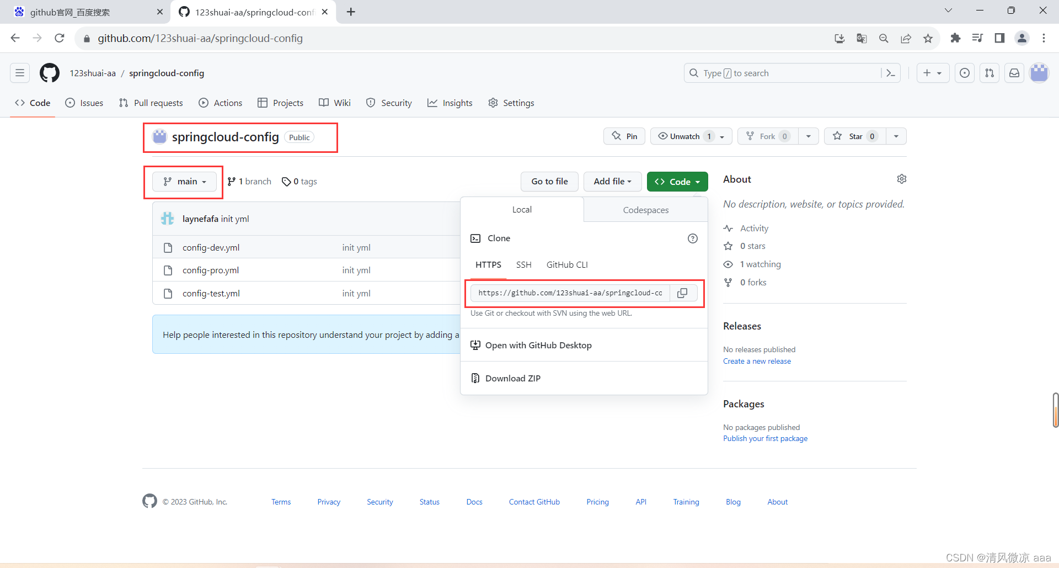The width and height of the screenshot is (1059, 568).
Task: Open the Chrome three-dot menu
Action: [x=1044, y=38]
